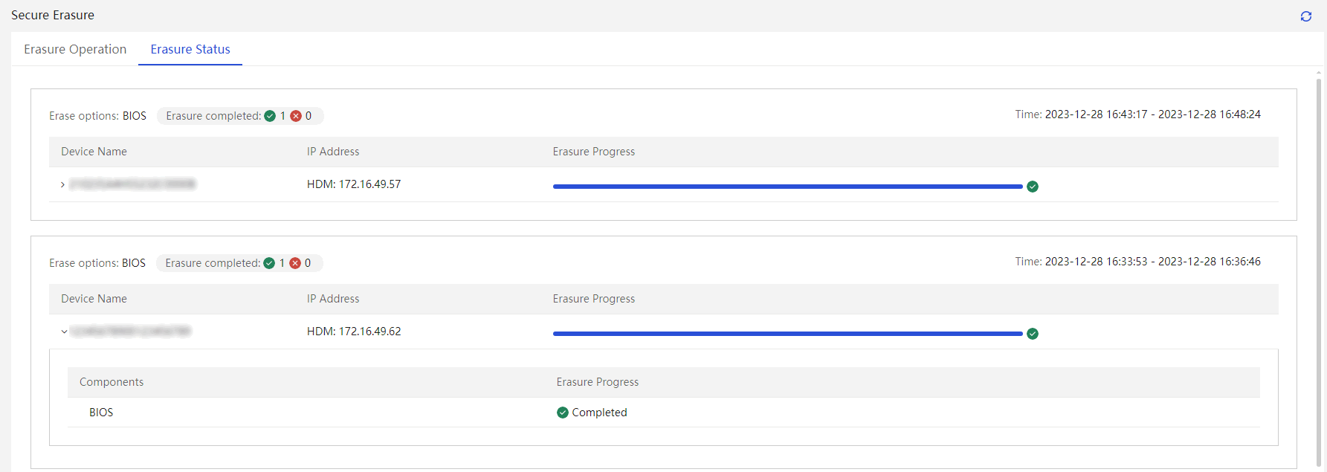Click the progress bar for 172.16.49.57
The height and width of the screenshot is (472, 1327).
point(787,187)
